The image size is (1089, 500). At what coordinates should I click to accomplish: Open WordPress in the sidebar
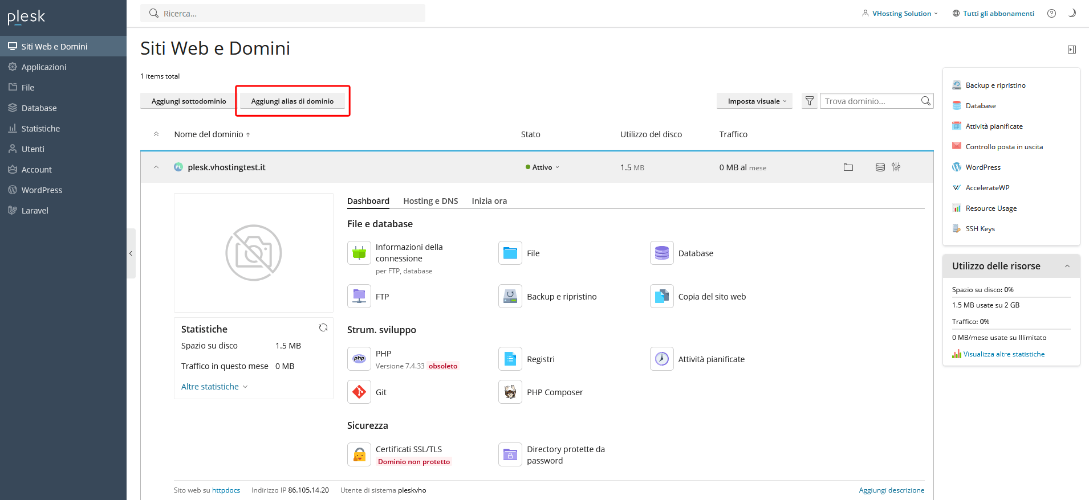63,190
